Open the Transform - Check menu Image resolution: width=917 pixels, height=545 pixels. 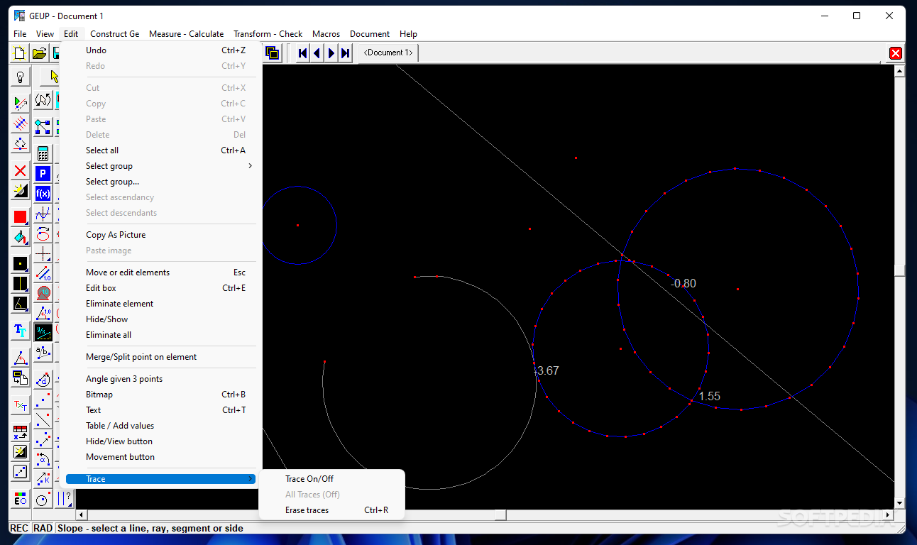click(x=268, y=33)
